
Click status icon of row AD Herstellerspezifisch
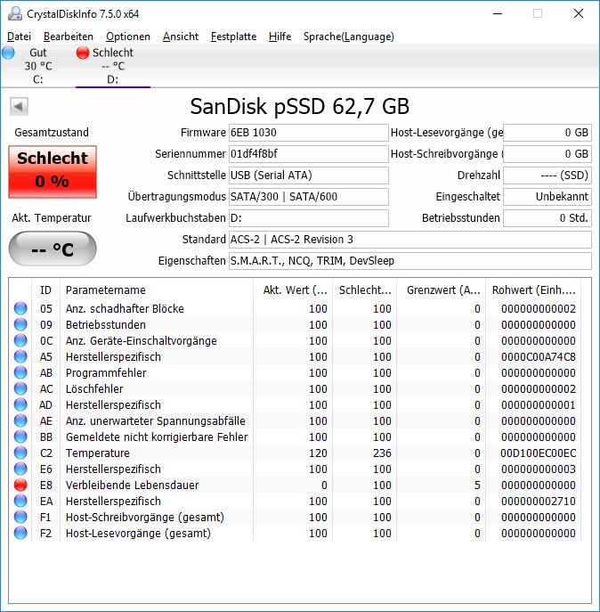20,404
